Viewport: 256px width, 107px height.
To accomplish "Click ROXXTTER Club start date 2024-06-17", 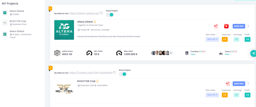I will click(x=212, y=95).
